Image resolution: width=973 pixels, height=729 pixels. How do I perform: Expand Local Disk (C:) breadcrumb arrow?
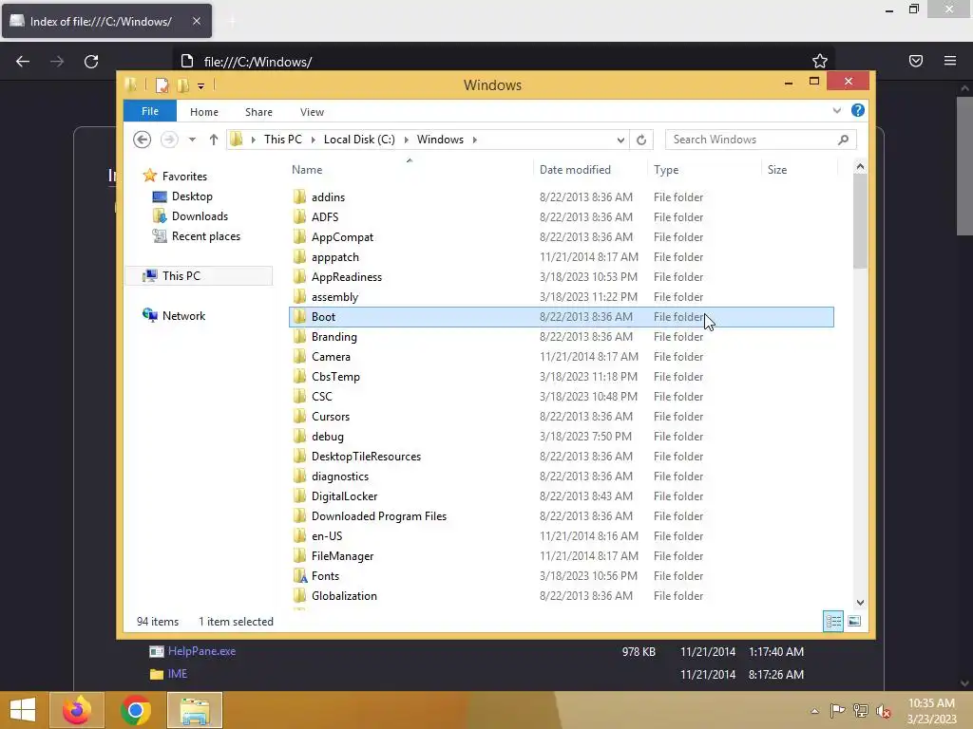407,140
